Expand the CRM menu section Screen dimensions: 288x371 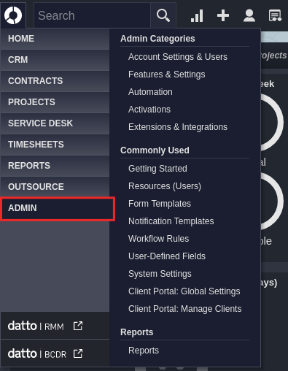pos(55,60)
